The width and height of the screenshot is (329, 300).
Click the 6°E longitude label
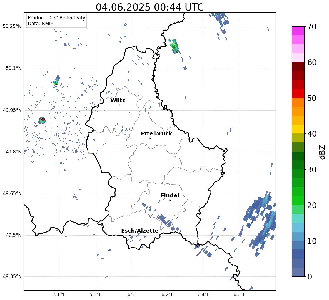coord(131,294)
